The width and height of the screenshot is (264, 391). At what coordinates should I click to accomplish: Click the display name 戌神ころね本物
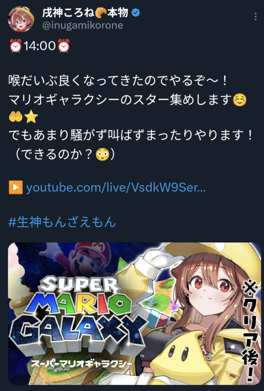coord(85,13)
